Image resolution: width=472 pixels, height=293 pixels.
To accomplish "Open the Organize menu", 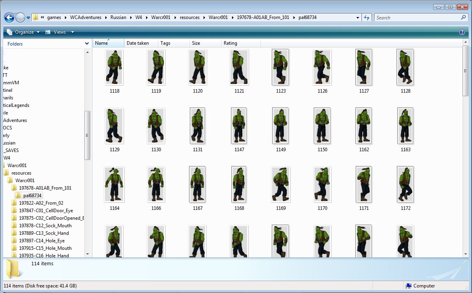I will click(x=23, y=32).
